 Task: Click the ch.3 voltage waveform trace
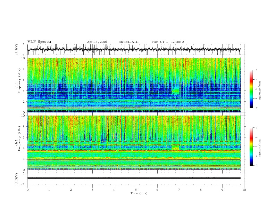[134, 178]
